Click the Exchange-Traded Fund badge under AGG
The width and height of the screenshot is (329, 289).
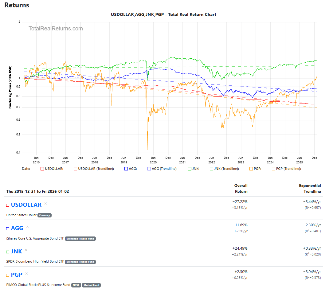(x=80, y=239)
